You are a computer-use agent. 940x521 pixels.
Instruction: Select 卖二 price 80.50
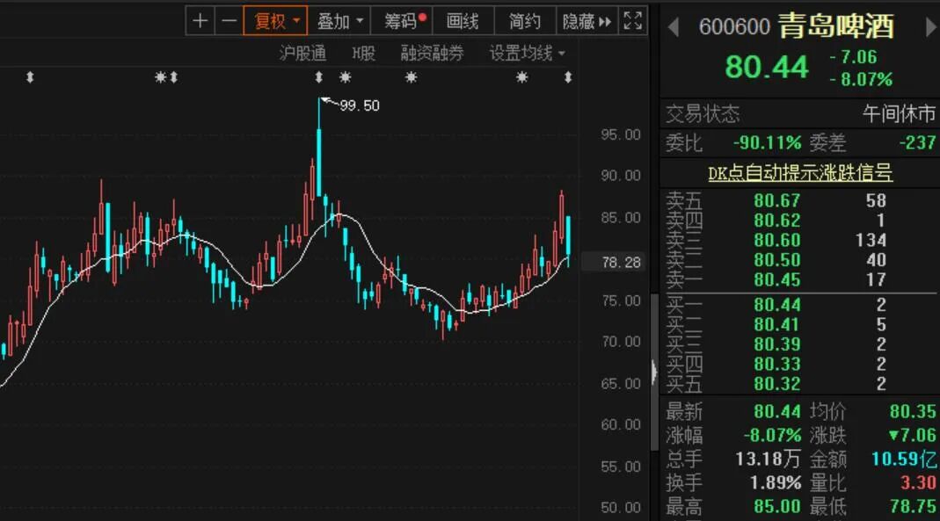click(777, 260)
